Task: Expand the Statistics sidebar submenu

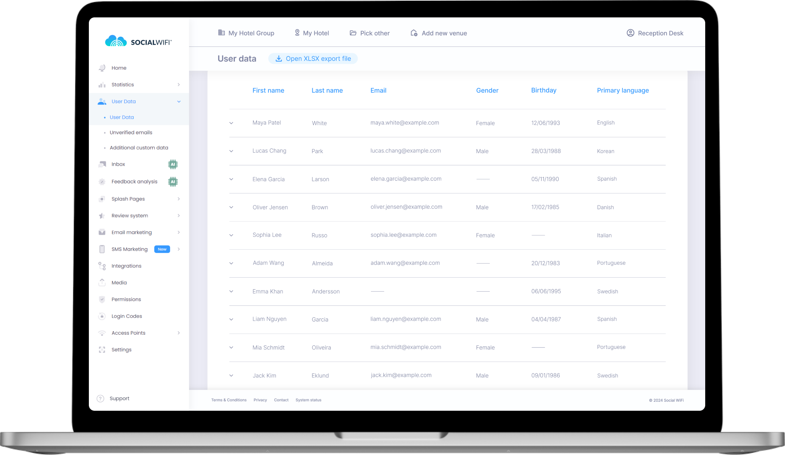Action: tap(179, 85)
